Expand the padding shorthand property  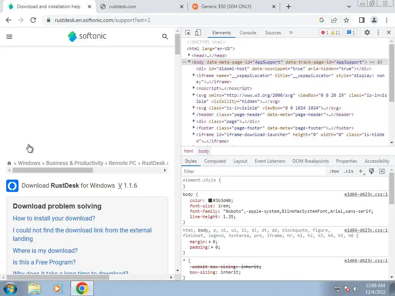[x=213, y=247]
